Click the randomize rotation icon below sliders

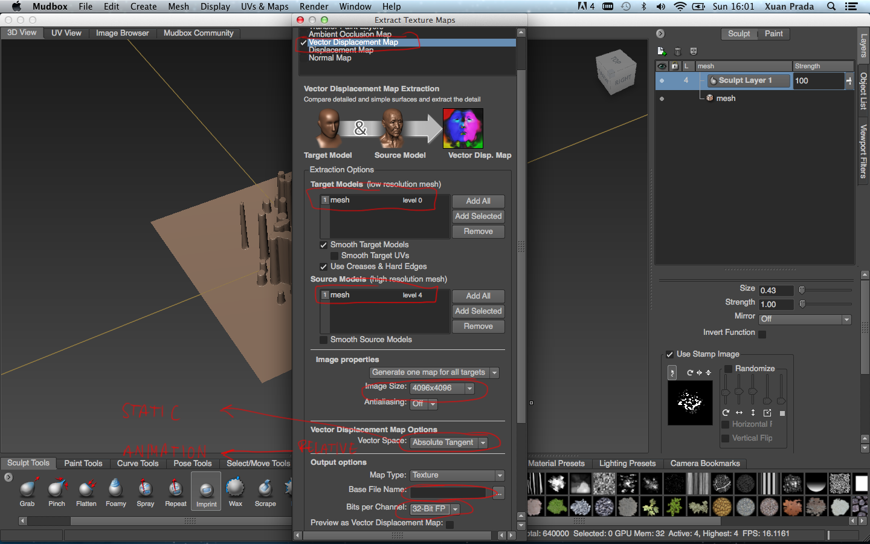pyautogui.click(x=726, y=413)
